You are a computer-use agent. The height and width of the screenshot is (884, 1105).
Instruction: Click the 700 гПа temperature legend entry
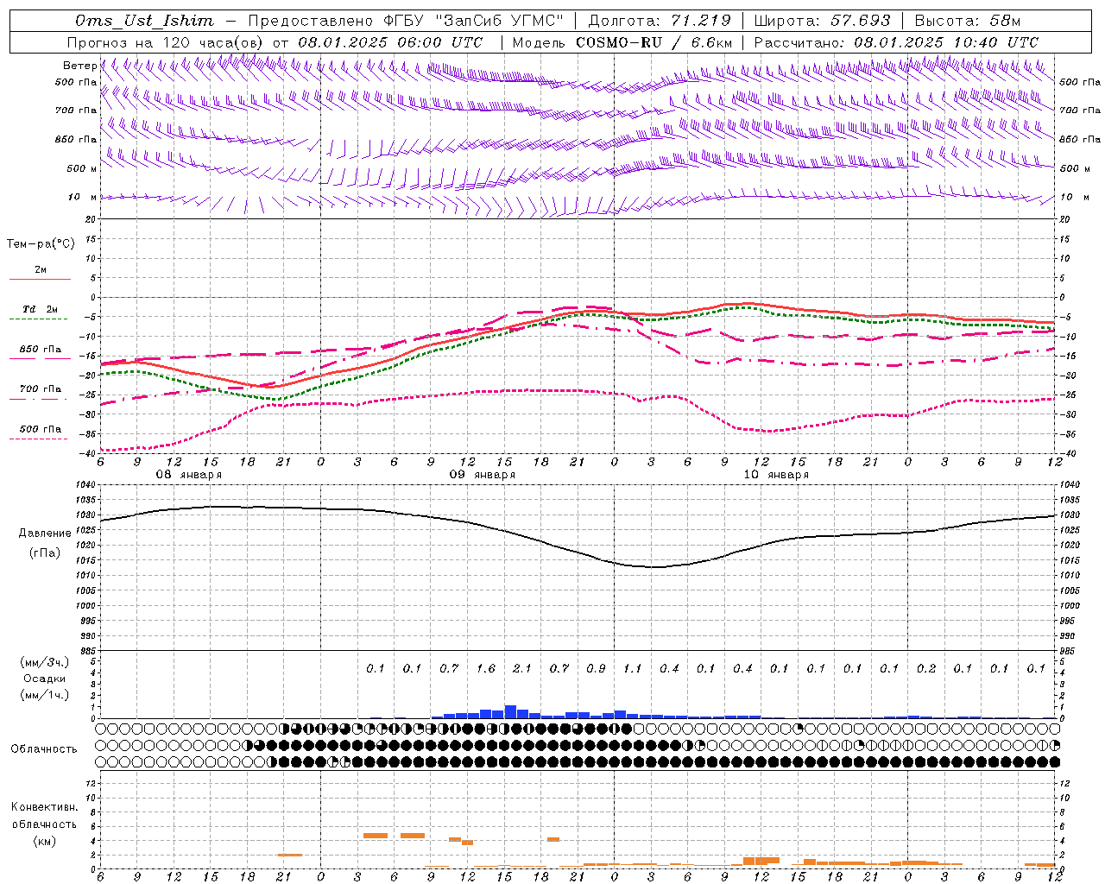[x=40, y=389]
